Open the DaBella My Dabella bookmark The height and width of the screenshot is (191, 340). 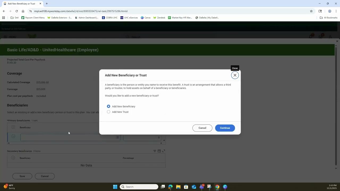point(207,18)
